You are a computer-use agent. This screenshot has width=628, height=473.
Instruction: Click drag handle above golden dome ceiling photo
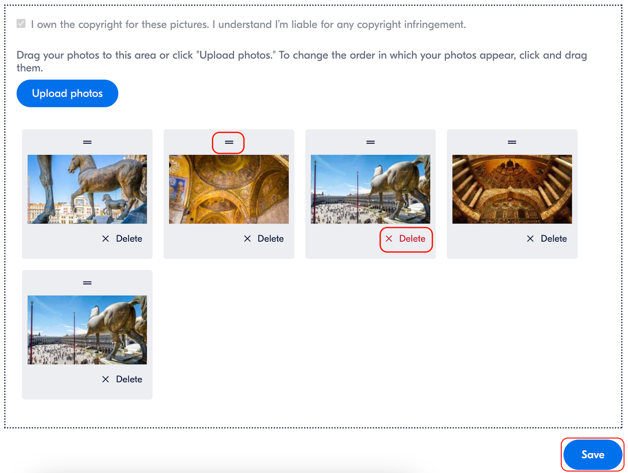tap(229, 142)
